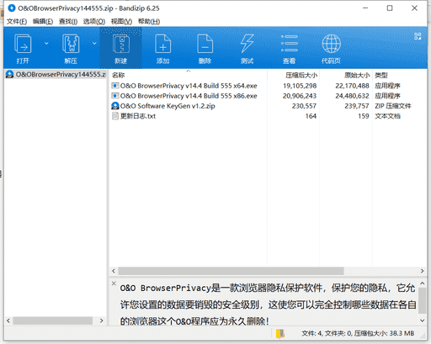Click the 文本文档 type cell

point(387,116)
